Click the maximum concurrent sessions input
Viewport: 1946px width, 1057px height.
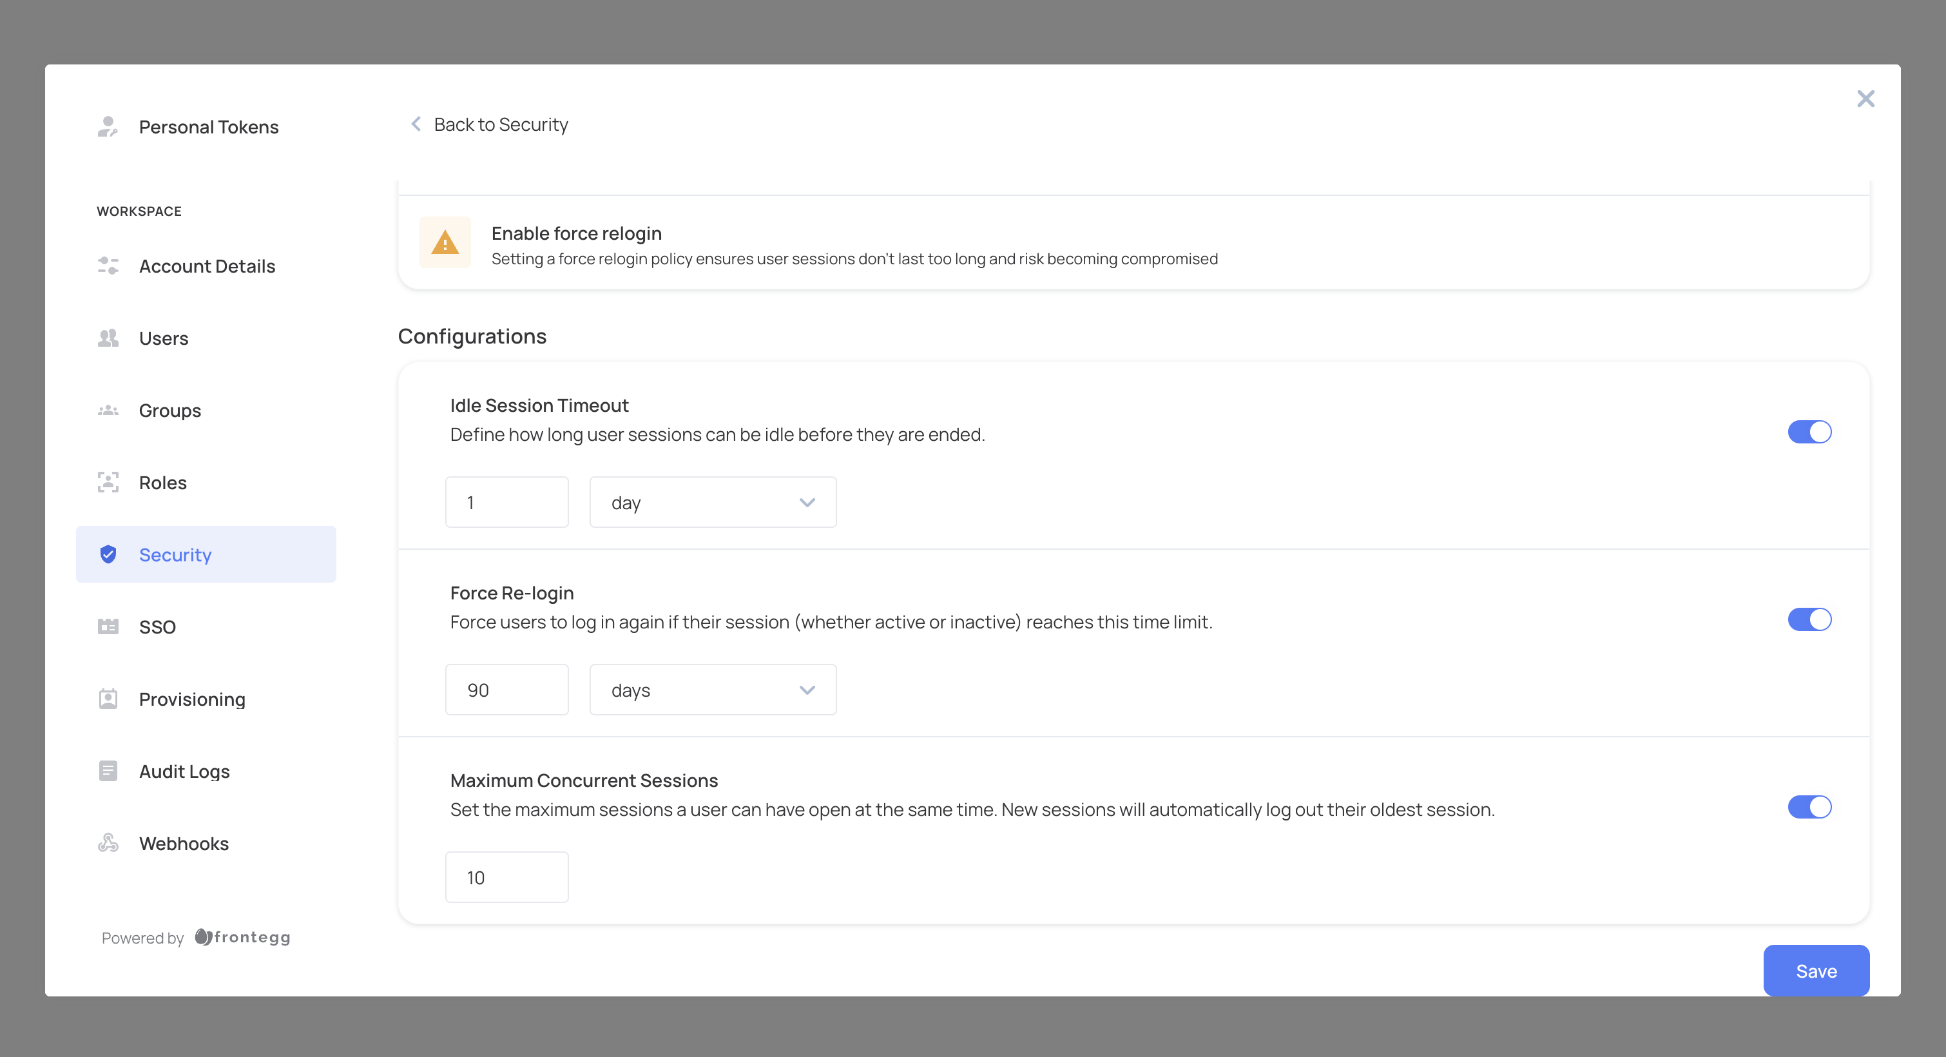tap(506, 877)
